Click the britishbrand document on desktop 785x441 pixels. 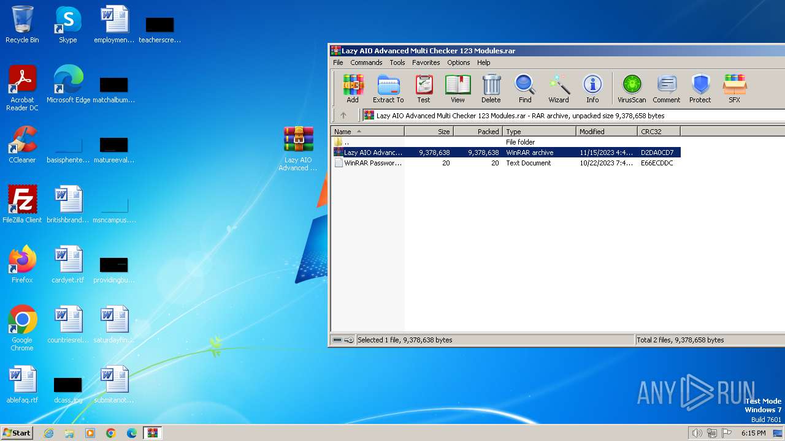(68, 205)
